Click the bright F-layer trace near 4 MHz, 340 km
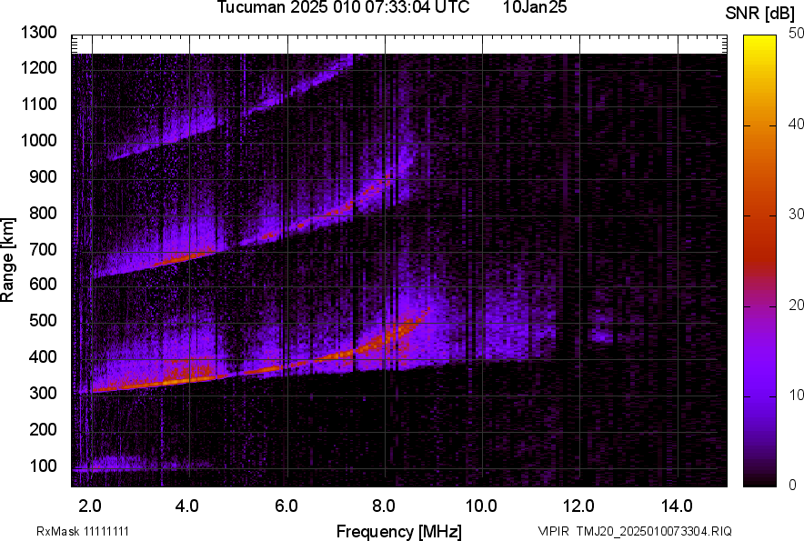This screenshot has width=804, height=541. (190, 379)
